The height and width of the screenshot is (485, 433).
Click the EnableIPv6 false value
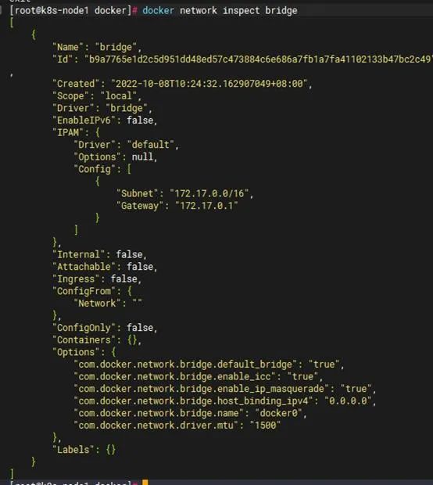140,120
